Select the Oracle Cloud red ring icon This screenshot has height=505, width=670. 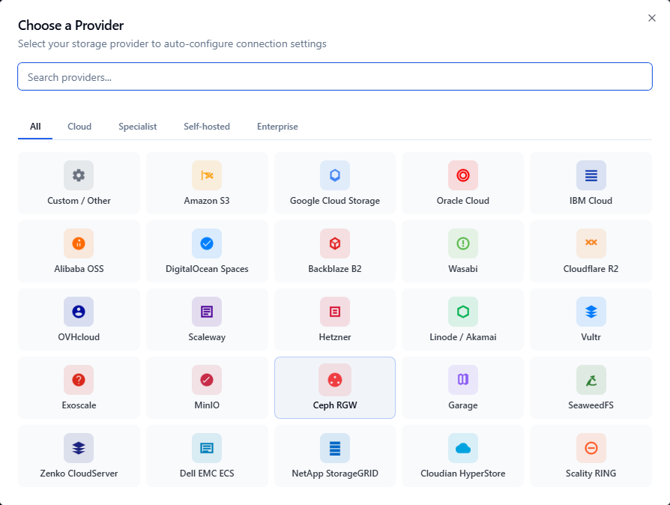[462, 175]
